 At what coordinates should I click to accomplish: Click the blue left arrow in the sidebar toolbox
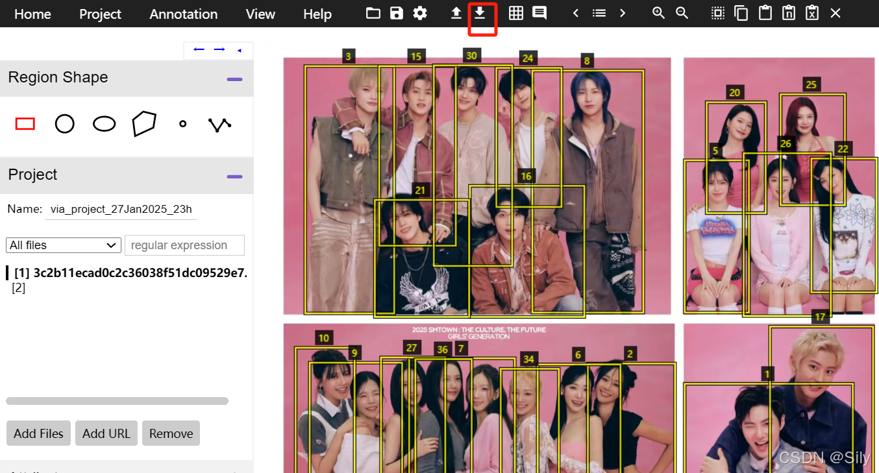[199, 50]
